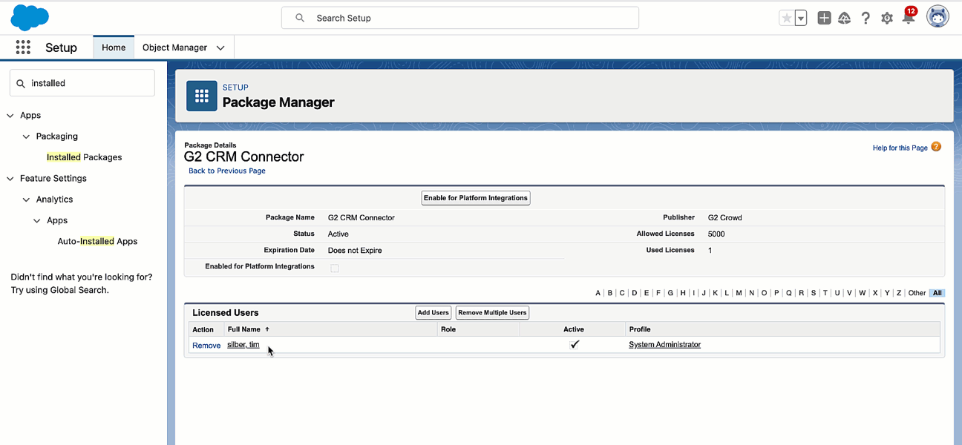Viewport: 962px width, 445px height.
Task: Filter licensed users by letter G
Action: click(670, 293)
